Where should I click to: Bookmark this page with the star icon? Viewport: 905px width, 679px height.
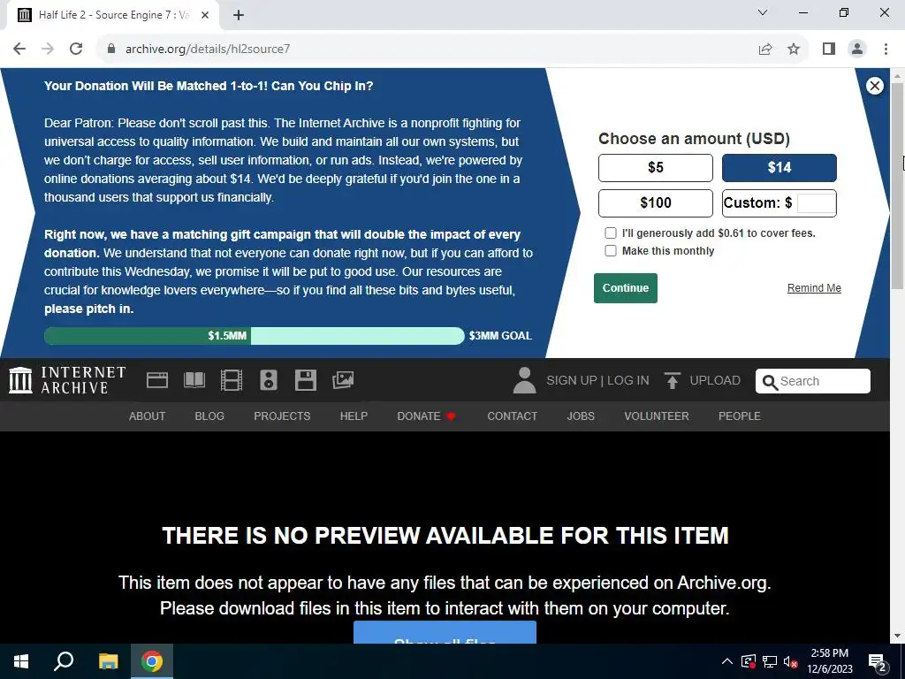794,50
